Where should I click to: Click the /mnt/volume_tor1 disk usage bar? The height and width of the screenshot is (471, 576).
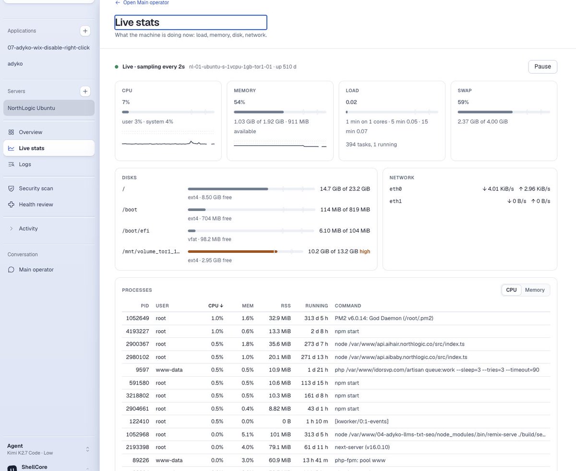tap(246, 251)
